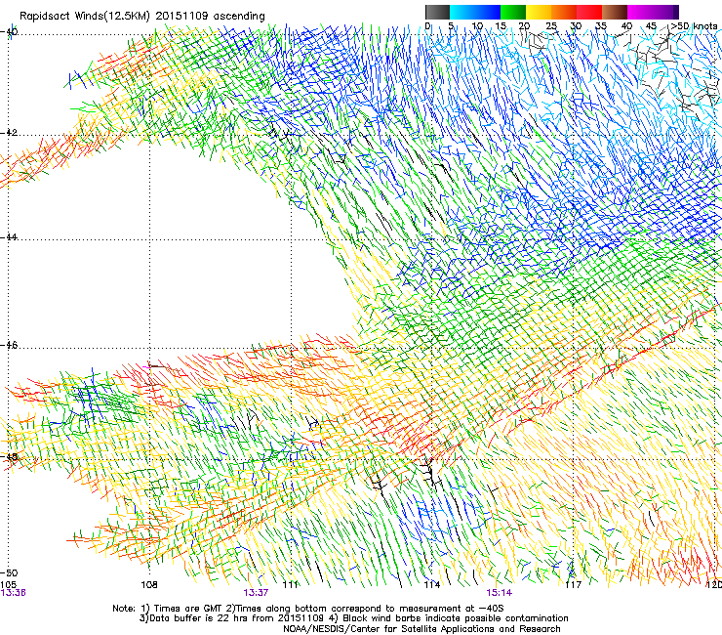The width and height of the screenshot is (722, 635).
Task: Click the NOAA/NESDIS credit line
Action: point(421,629)
